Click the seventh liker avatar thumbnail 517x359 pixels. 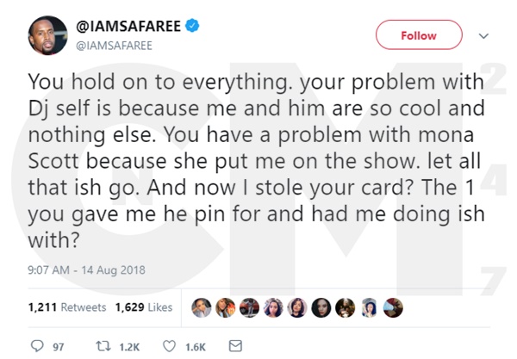[343, 307]
